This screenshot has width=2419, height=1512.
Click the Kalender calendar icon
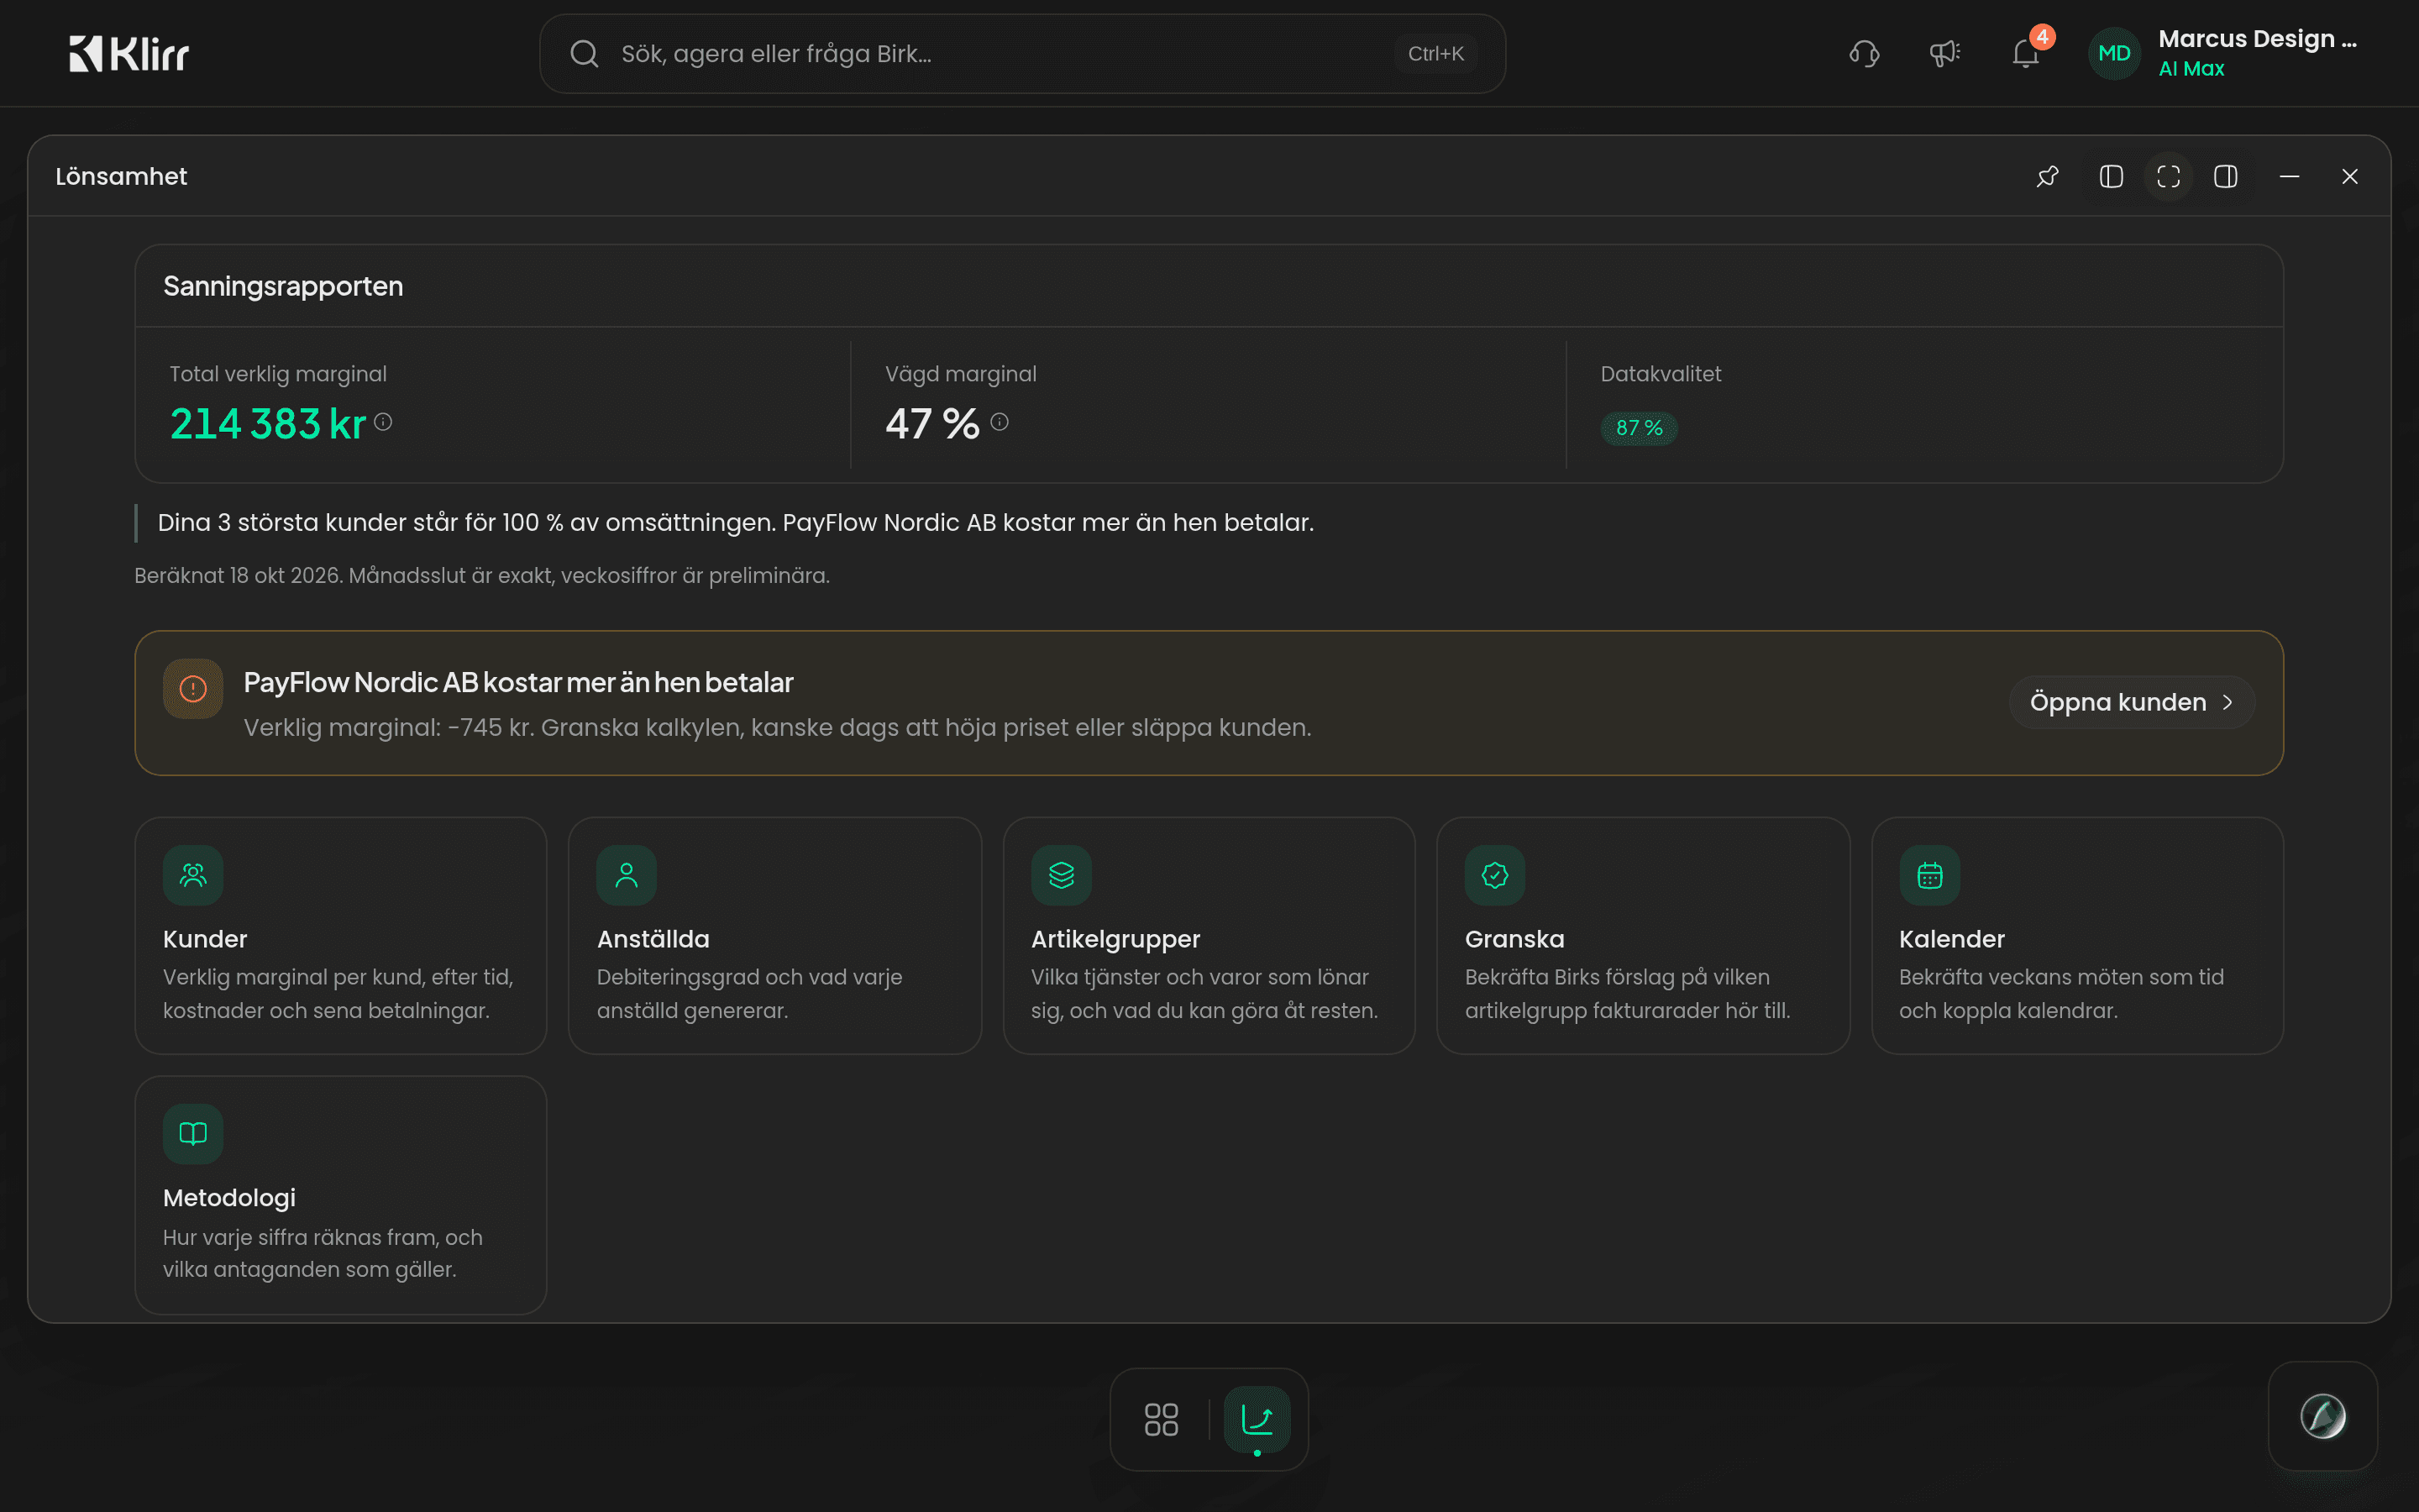pyautogui.click(x=1929, y=876)
